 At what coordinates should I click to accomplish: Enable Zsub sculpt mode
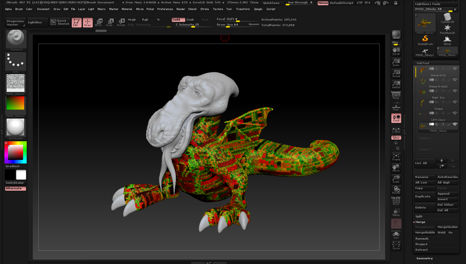[191, 20]
